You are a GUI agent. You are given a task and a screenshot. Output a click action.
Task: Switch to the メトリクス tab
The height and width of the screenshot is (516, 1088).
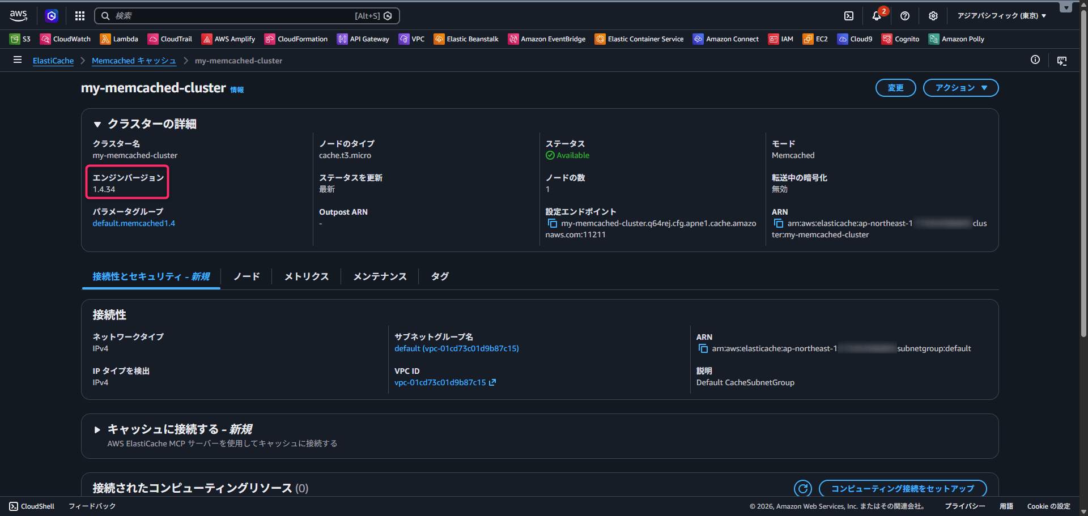[x=307, y=276]
